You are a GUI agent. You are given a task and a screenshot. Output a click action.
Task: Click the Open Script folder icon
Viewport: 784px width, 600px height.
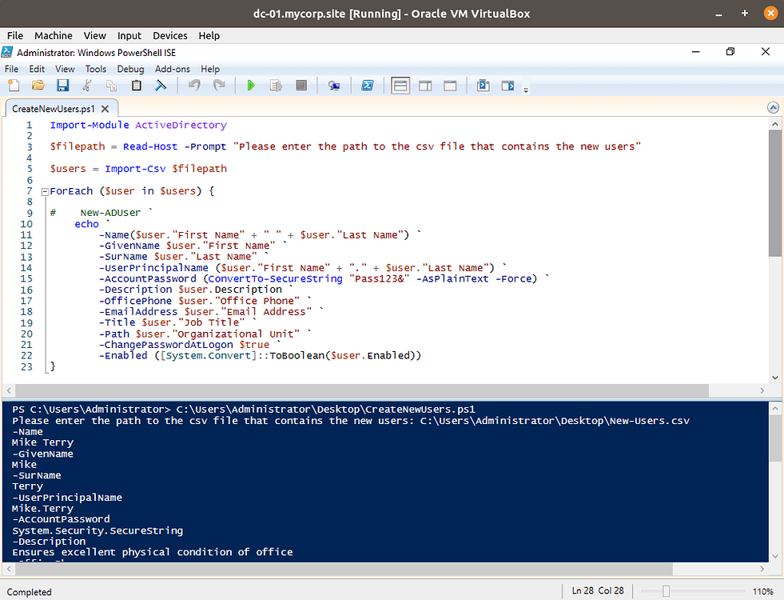click(38, 86)
